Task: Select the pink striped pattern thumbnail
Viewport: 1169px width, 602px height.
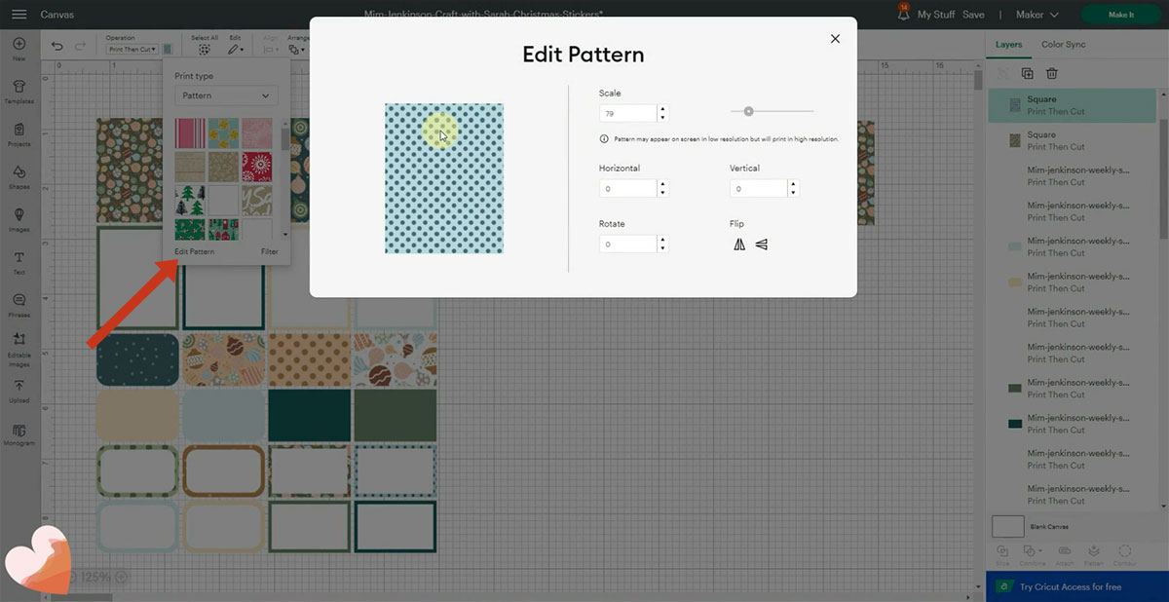Action: tap(191, 133)
